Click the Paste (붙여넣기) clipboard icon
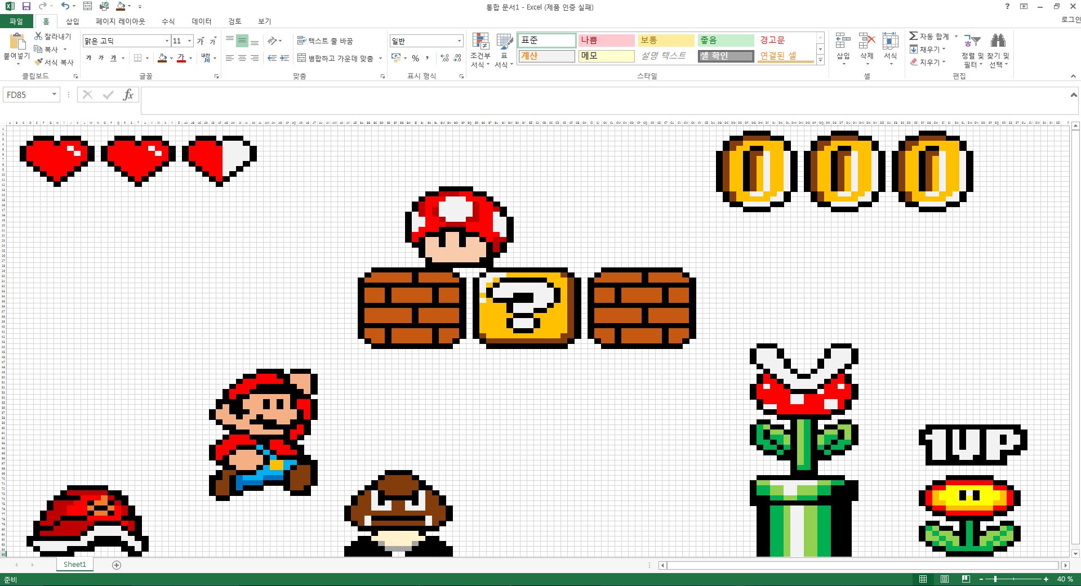Image resolution: width=1081 pixels, height=586 pixels. pyautogui.click(x=17, y=43)
